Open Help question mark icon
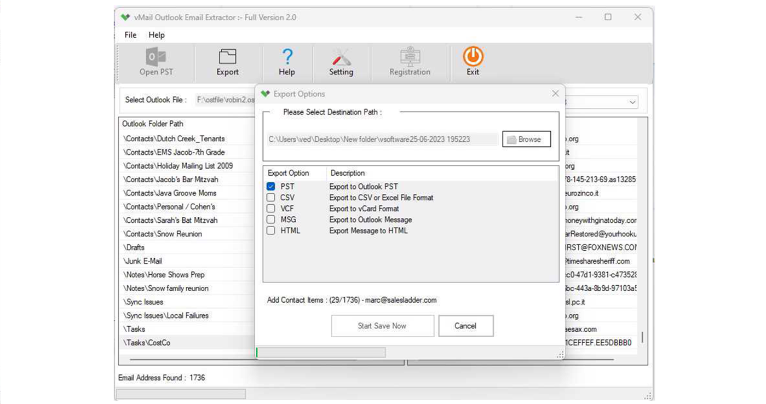The width and height of the screenshot is (766, 404). click(x=287, y=57)
